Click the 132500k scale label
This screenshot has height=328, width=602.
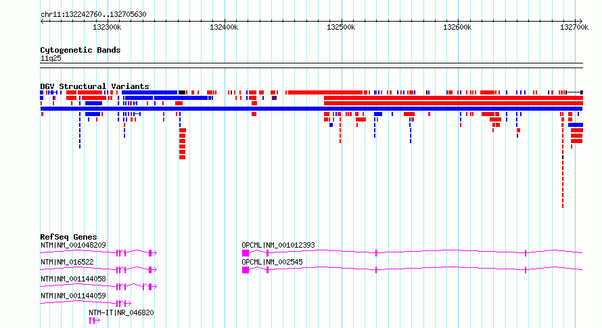point(341,27)
